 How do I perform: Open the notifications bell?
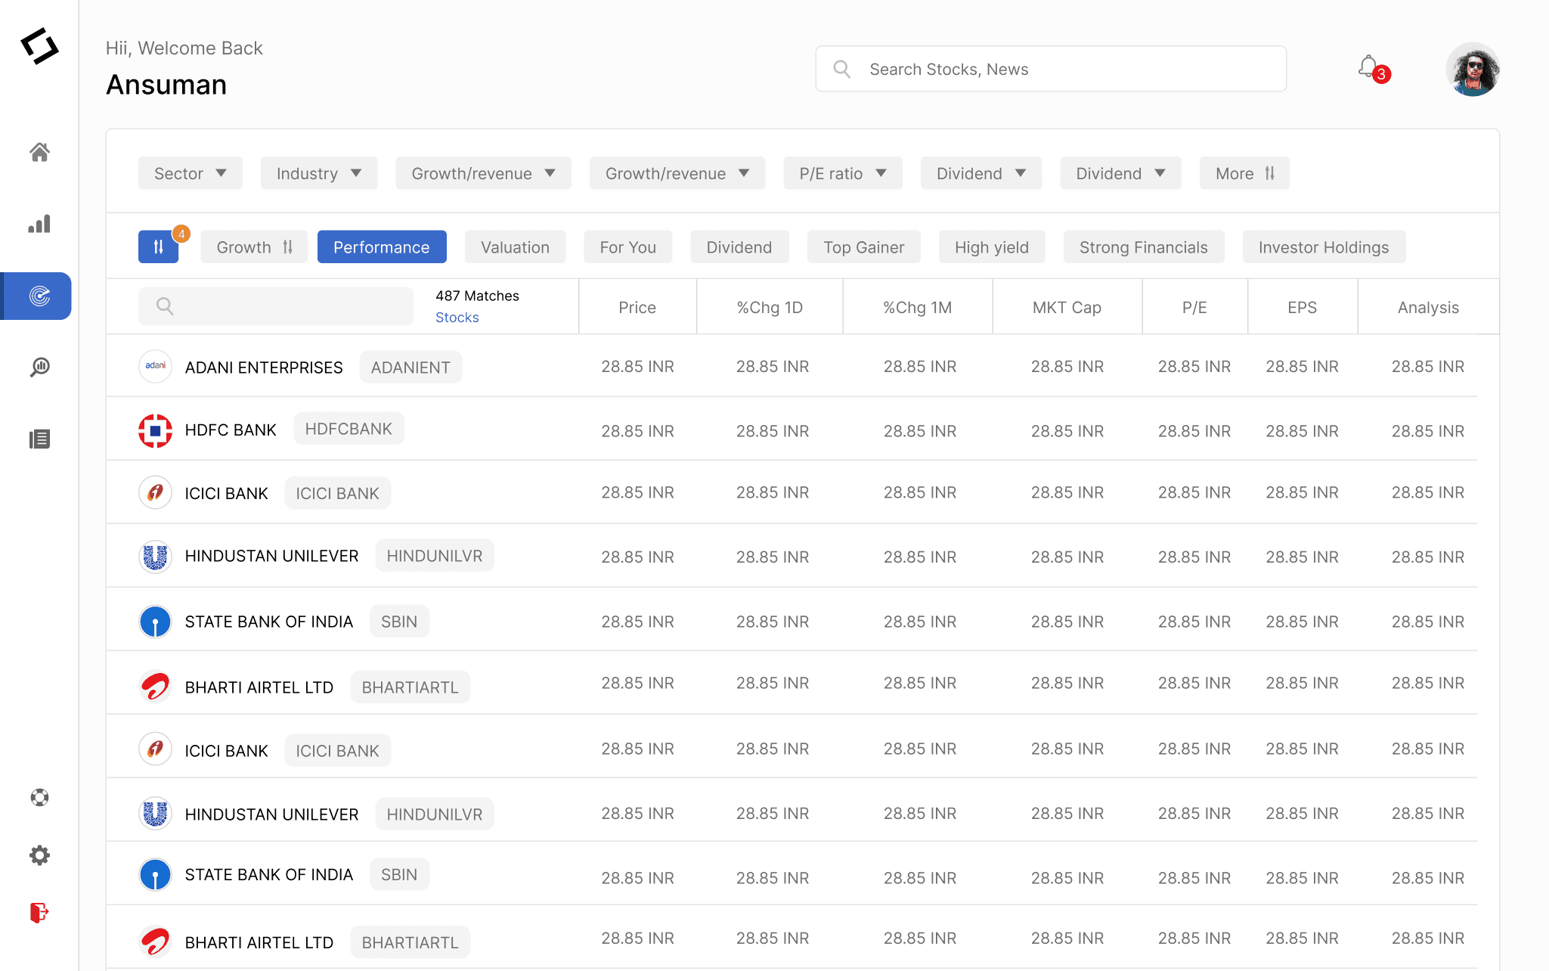click(x=1368, y=68)
